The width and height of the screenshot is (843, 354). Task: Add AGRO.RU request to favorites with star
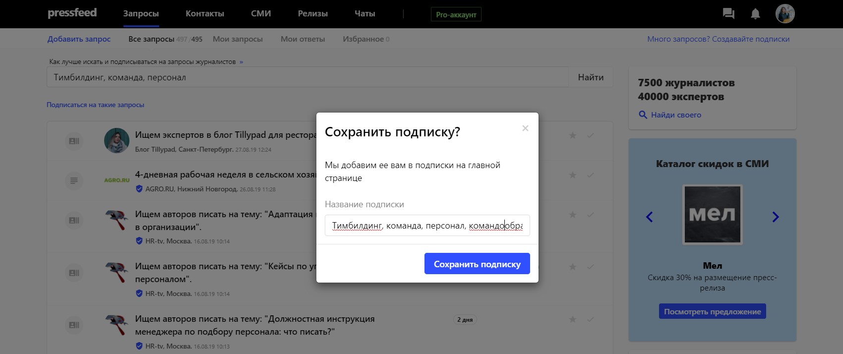[x=573, y=175]
